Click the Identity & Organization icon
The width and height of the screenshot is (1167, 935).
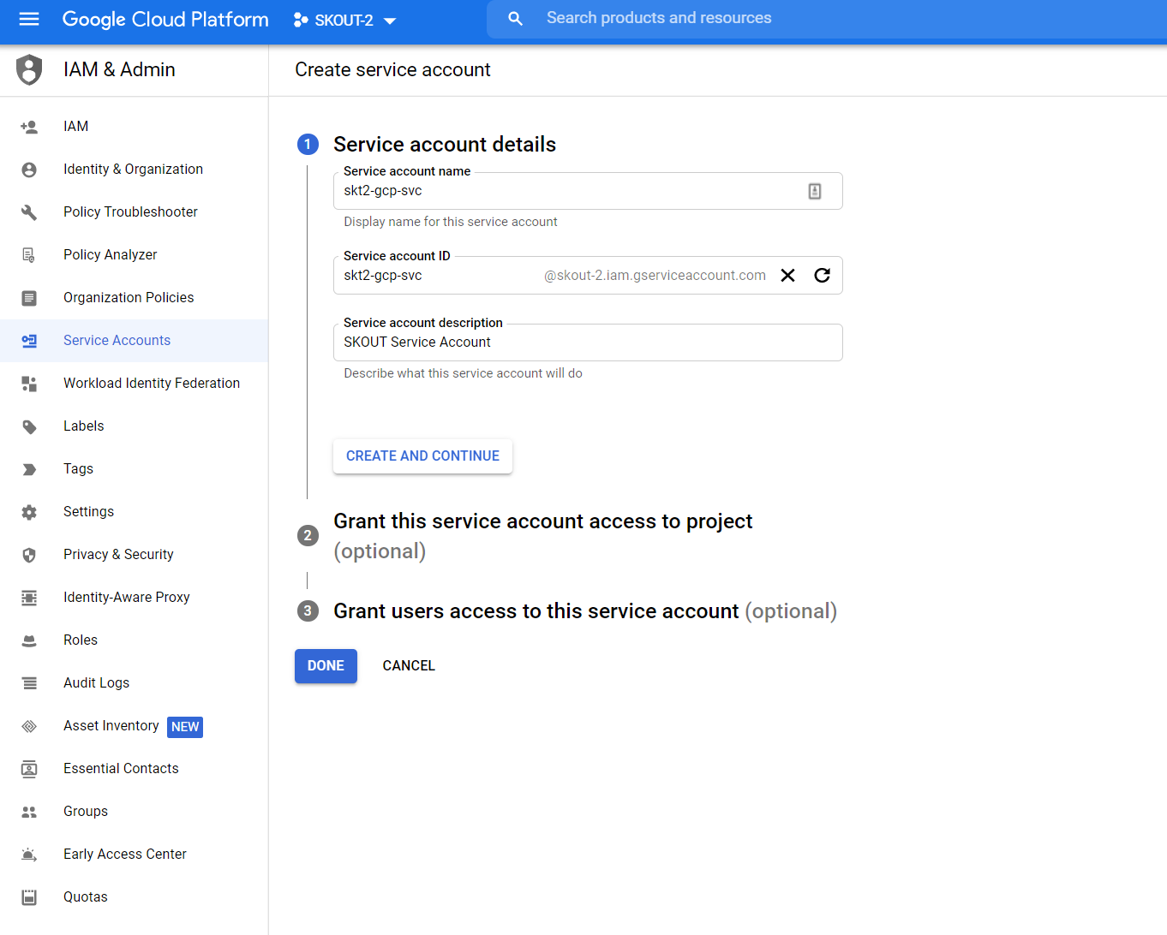[29, 170]
